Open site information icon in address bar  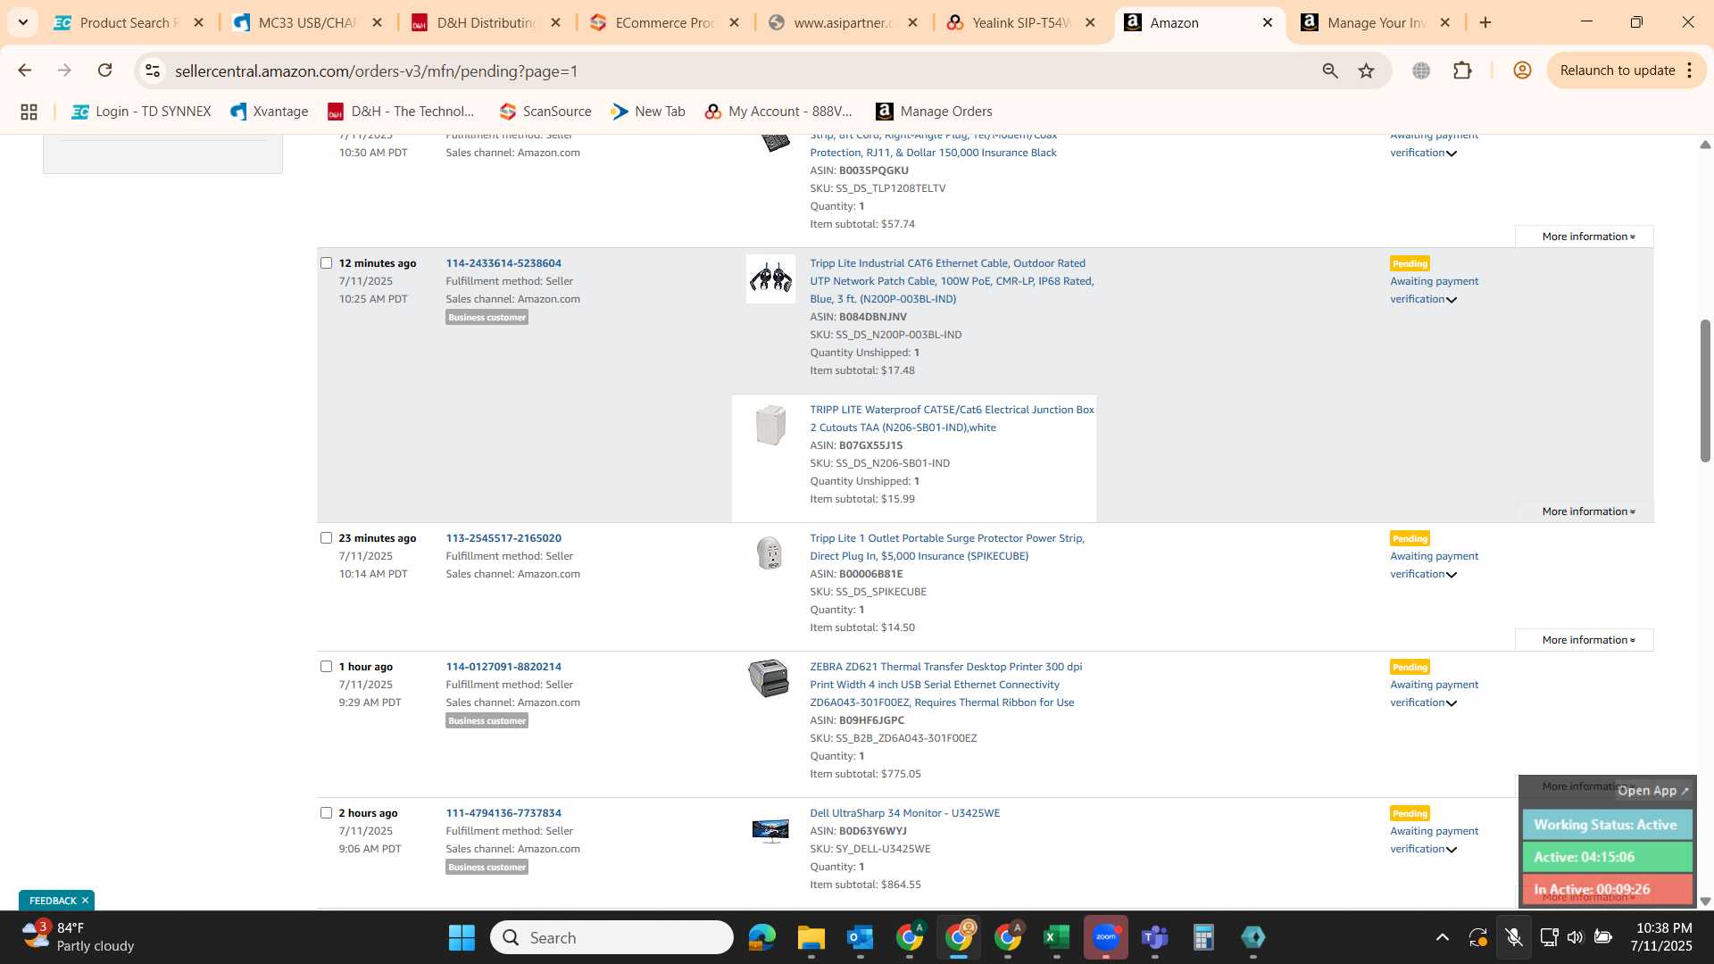[153, 71]
